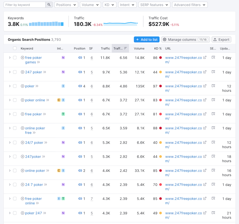Select the Navigational intent badge for '247 poker'
Screen dimensions: 239x224
(x=63, y=72)
